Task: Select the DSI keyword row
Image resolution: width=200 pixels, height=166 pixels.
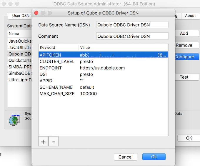Action: 103,74
